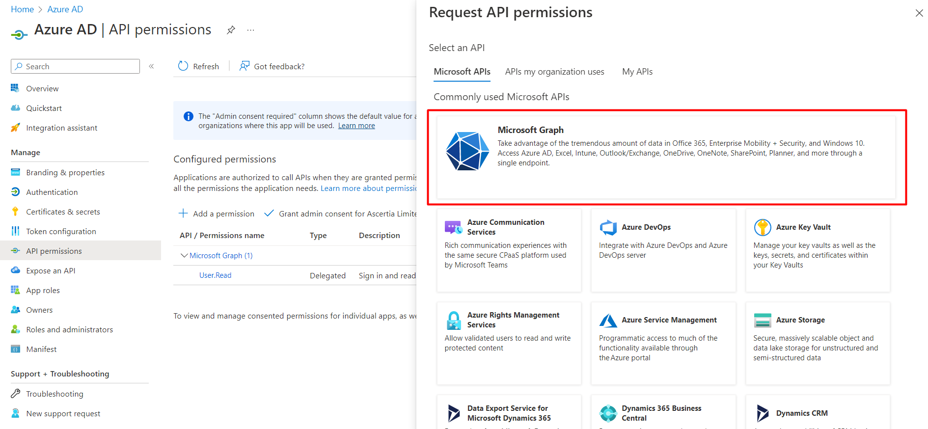The width and height of the screenshot is (928, 429).
Task: Open API permissions menu item
Action: coord(81,251)
